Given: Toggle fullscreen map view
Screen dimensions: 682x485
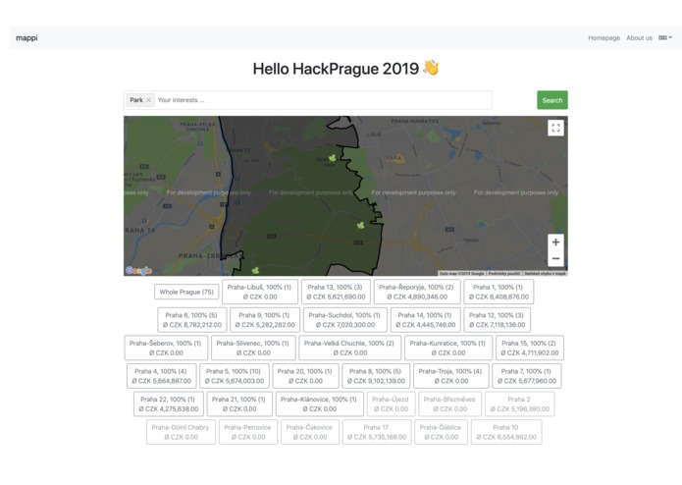Looking at the screenshot, I should [555, 128].
